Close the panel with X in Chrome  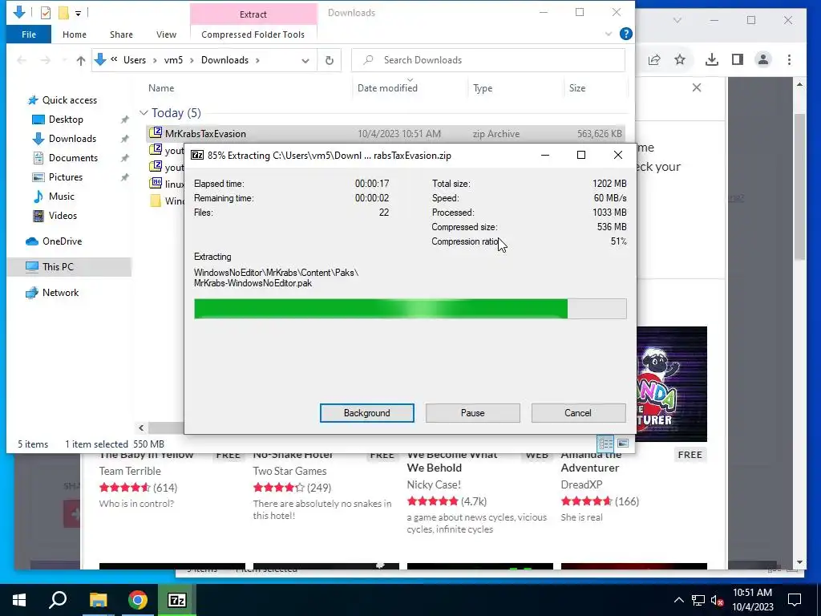pyautogui.click(x=697, y=87)
